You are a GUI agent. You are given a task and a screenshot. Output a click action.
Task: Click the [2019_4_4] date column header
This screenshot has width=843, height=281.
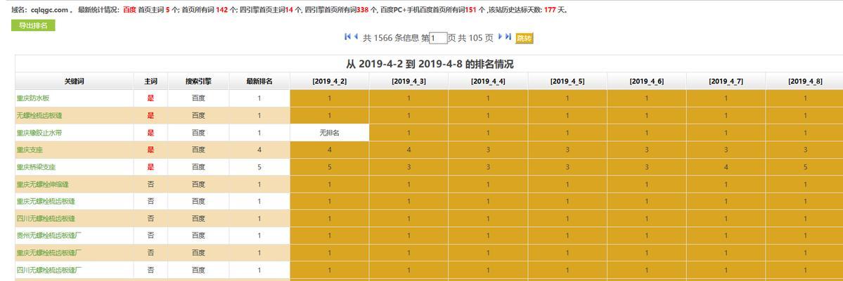pyautogui.click(x=488, y=81)
